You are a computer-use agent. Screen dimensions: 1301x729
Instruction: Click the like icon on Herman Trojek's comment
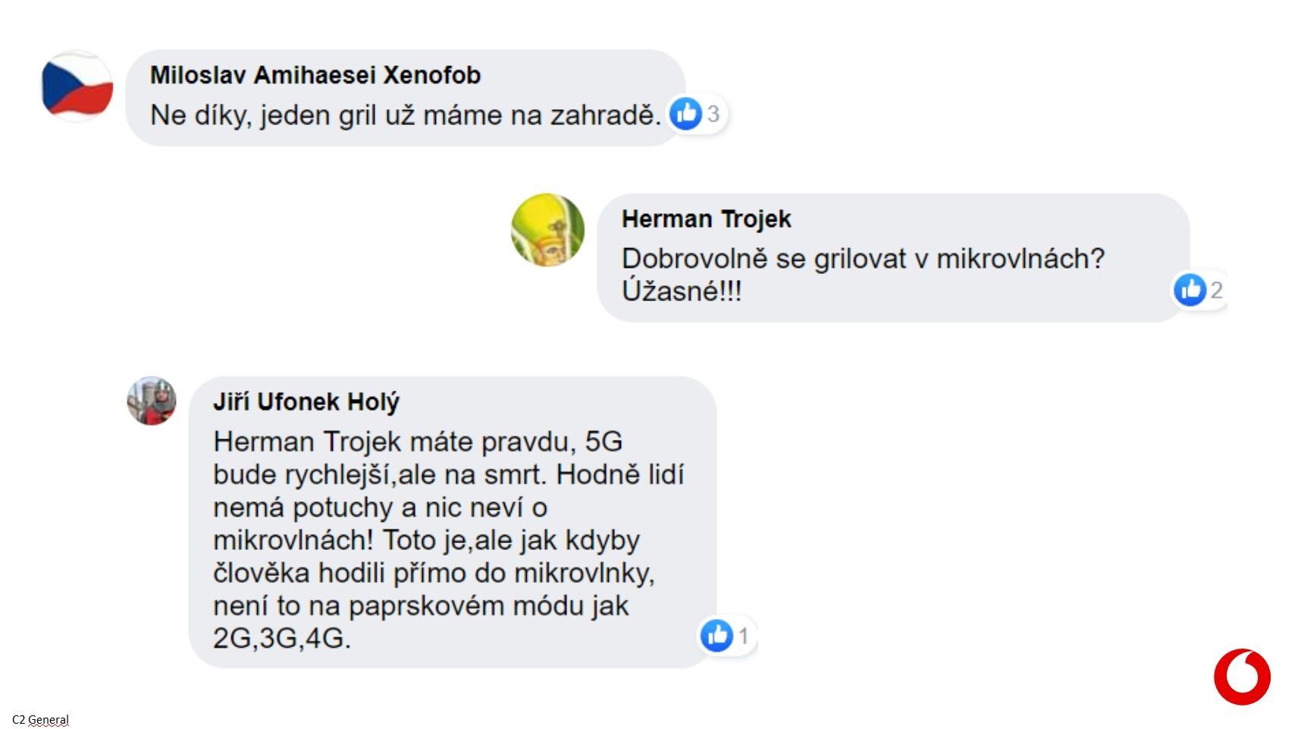click(1190, 290)
